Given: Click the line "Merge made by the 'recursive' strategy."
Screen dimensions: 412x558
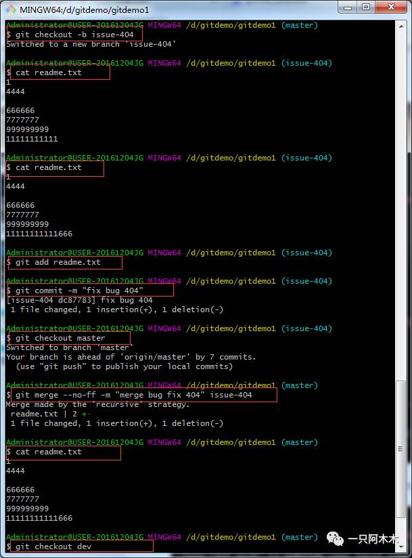Looking at the screenshot, I should [97, 405].
